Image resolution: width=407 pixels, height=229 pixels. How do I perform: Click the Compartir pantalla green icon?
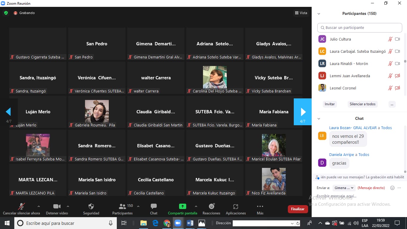point(182,206)
